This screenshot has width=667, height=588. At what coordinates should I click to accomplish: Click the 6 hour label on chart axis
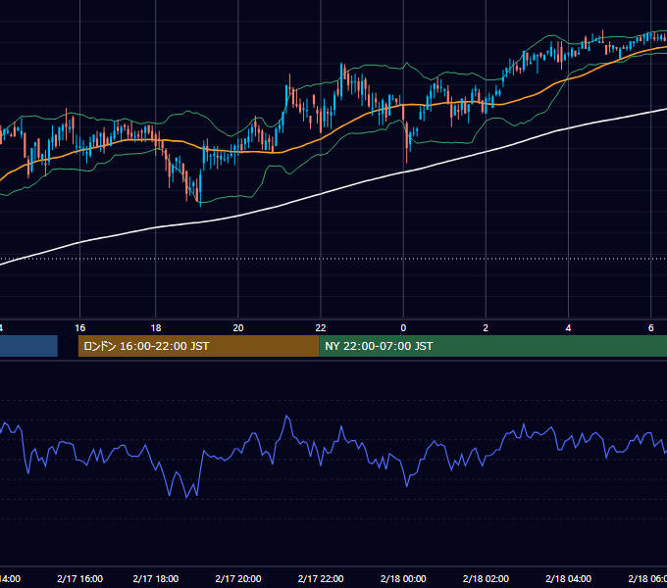[651, 328]
